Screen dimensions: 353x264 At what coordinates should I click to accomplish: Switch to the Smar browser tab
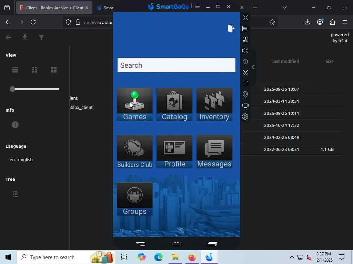click(x=105, y=8)
